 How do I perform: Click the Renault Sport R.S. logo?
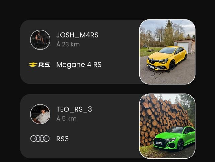(x=39, y=65)
